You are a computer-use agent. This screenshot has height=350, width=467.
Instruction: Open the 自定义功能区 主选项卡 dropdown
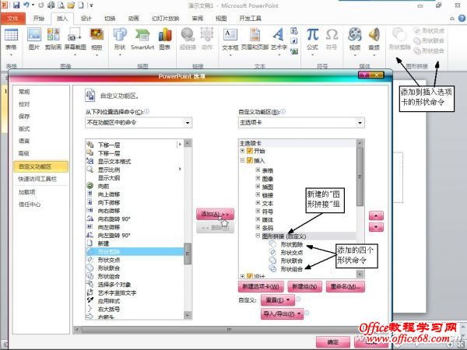click(x=300, y=122)
